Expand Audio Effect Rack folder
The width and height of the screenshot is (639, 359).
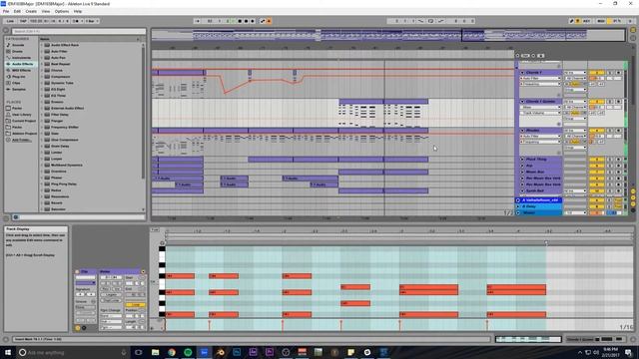[42, 45]
